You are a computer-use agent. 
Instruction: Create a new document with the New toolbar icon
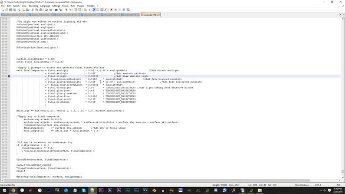point(3,10)
